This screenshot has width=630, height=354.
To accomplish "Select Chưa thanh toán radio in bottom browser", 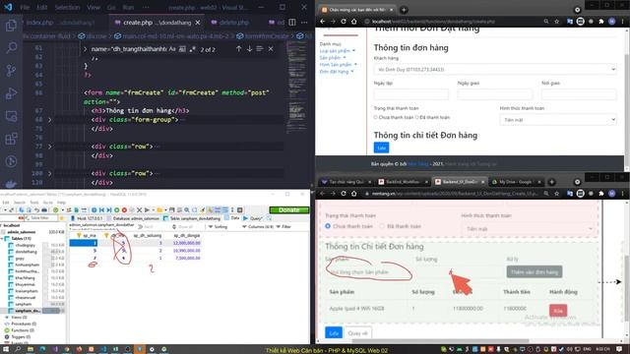I will (x=328, y=226).
